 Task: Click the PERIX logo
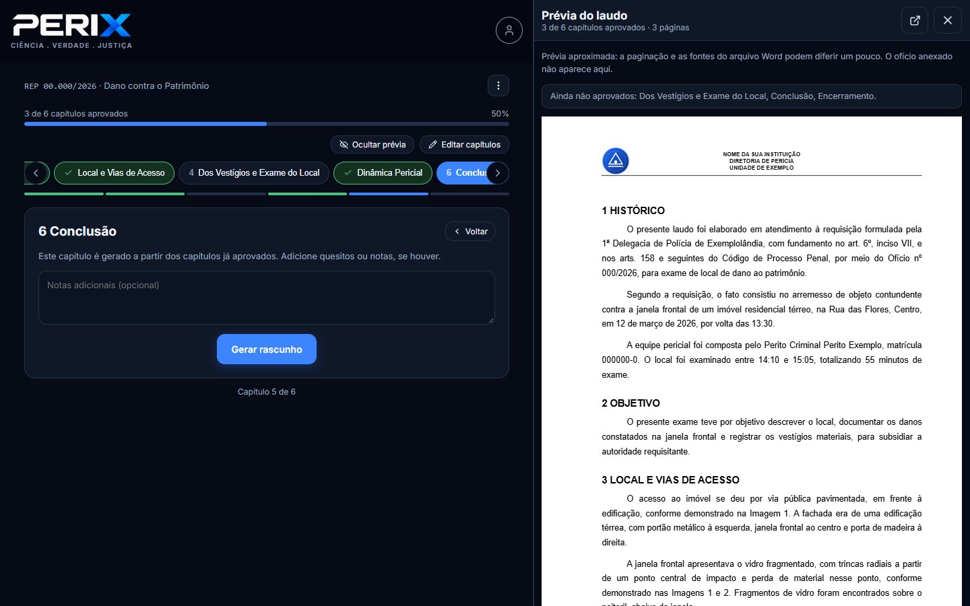click(71, 26)
